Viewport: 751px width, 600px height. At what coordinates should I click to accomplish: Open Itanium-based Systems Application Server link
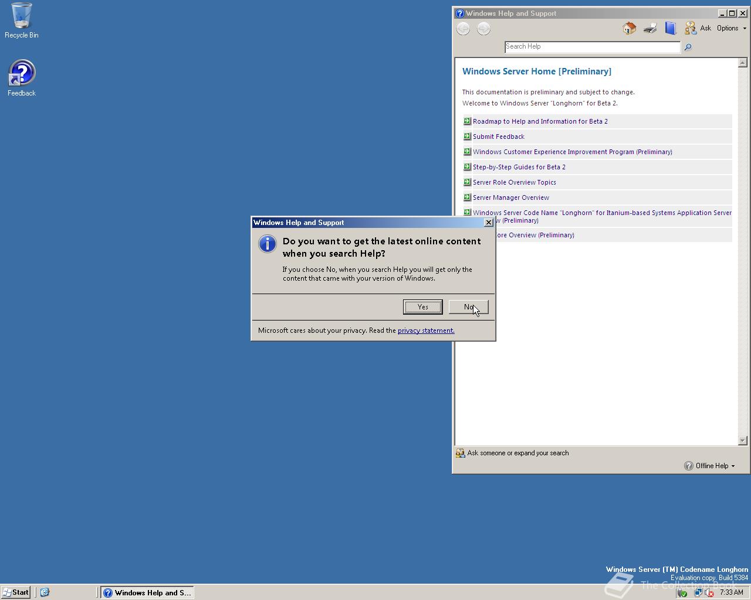(x=602, y=213)
